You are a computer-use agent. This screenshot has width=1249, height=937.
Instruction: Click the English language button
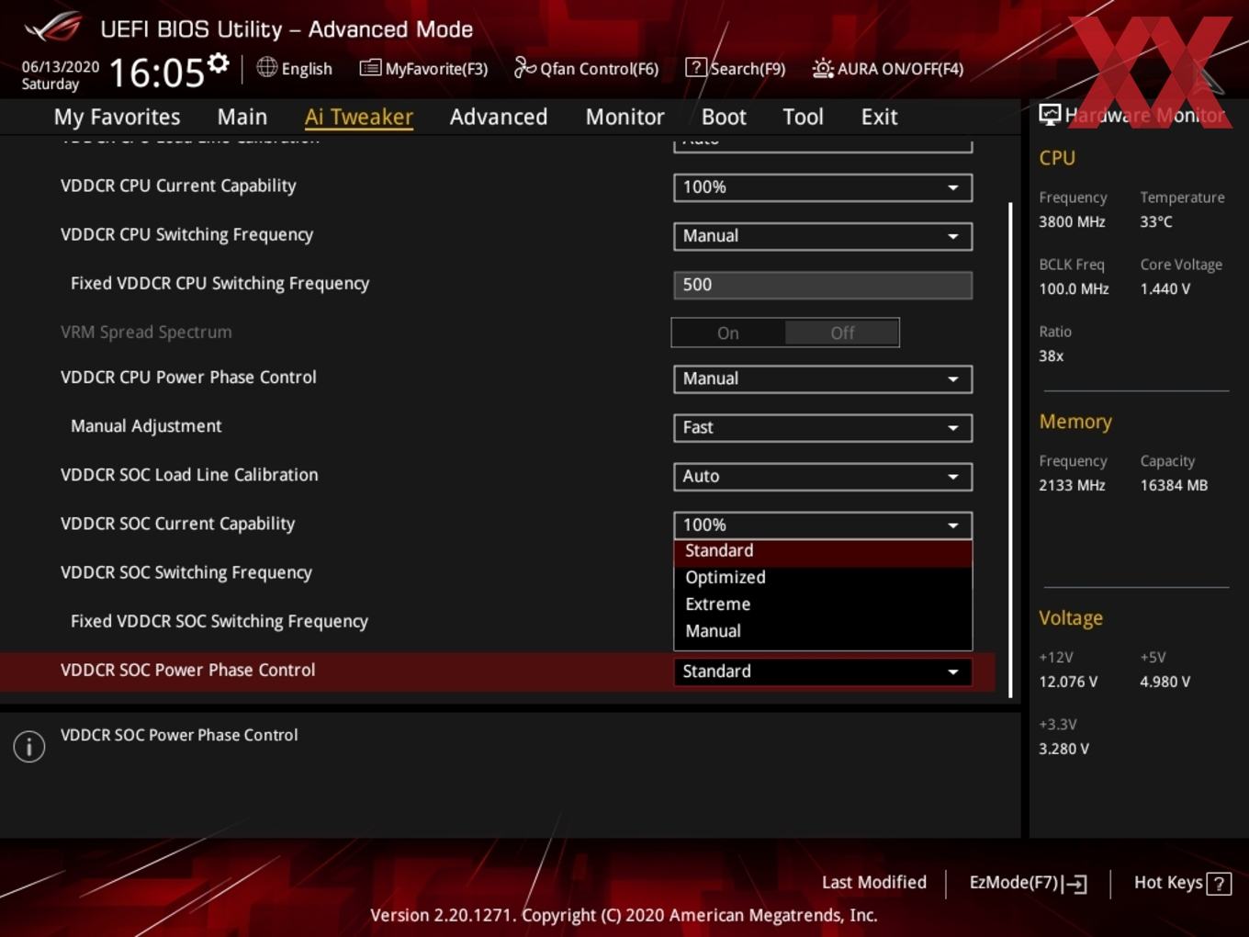[294, 68]
